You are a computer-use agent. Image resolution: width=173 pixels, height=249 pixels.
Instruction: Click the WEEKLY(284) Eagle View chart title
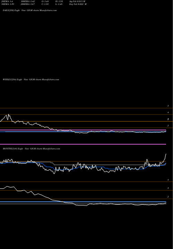point(31,80)
